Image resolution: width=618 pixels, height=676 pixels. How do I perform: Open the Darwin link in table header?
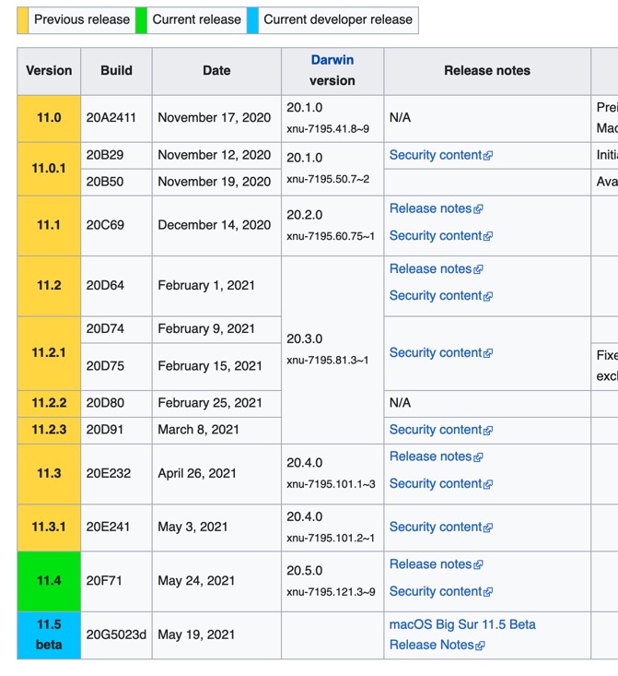tap(332, 60)
